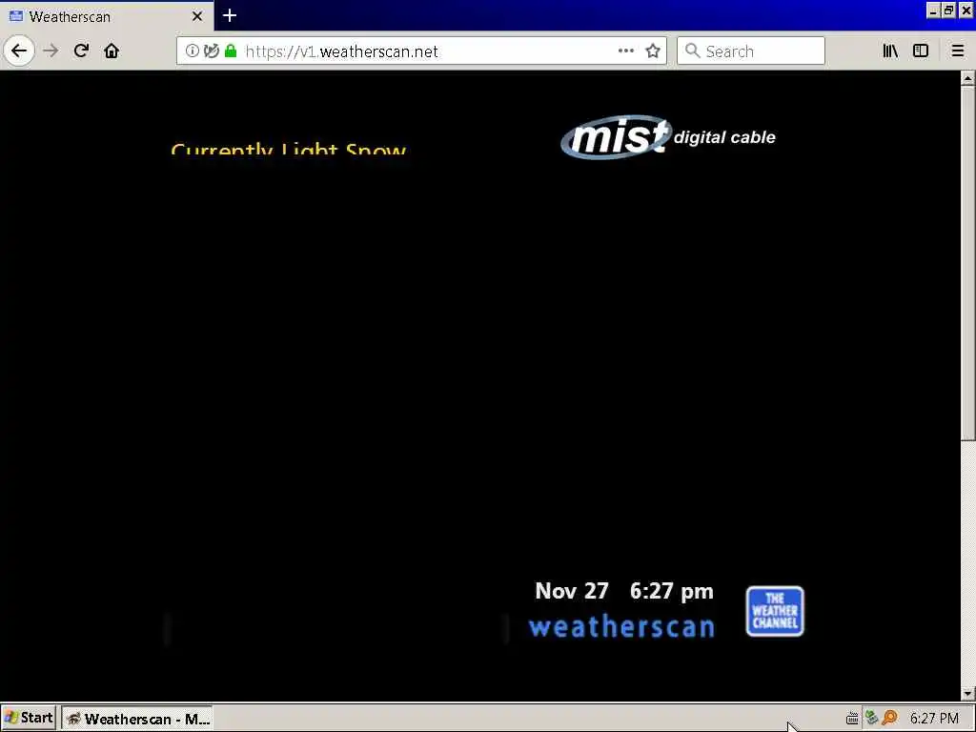The width and height of the screenshot is (976, 732).
Task: Show site information via the info icon
Action: tap(193, 51)
